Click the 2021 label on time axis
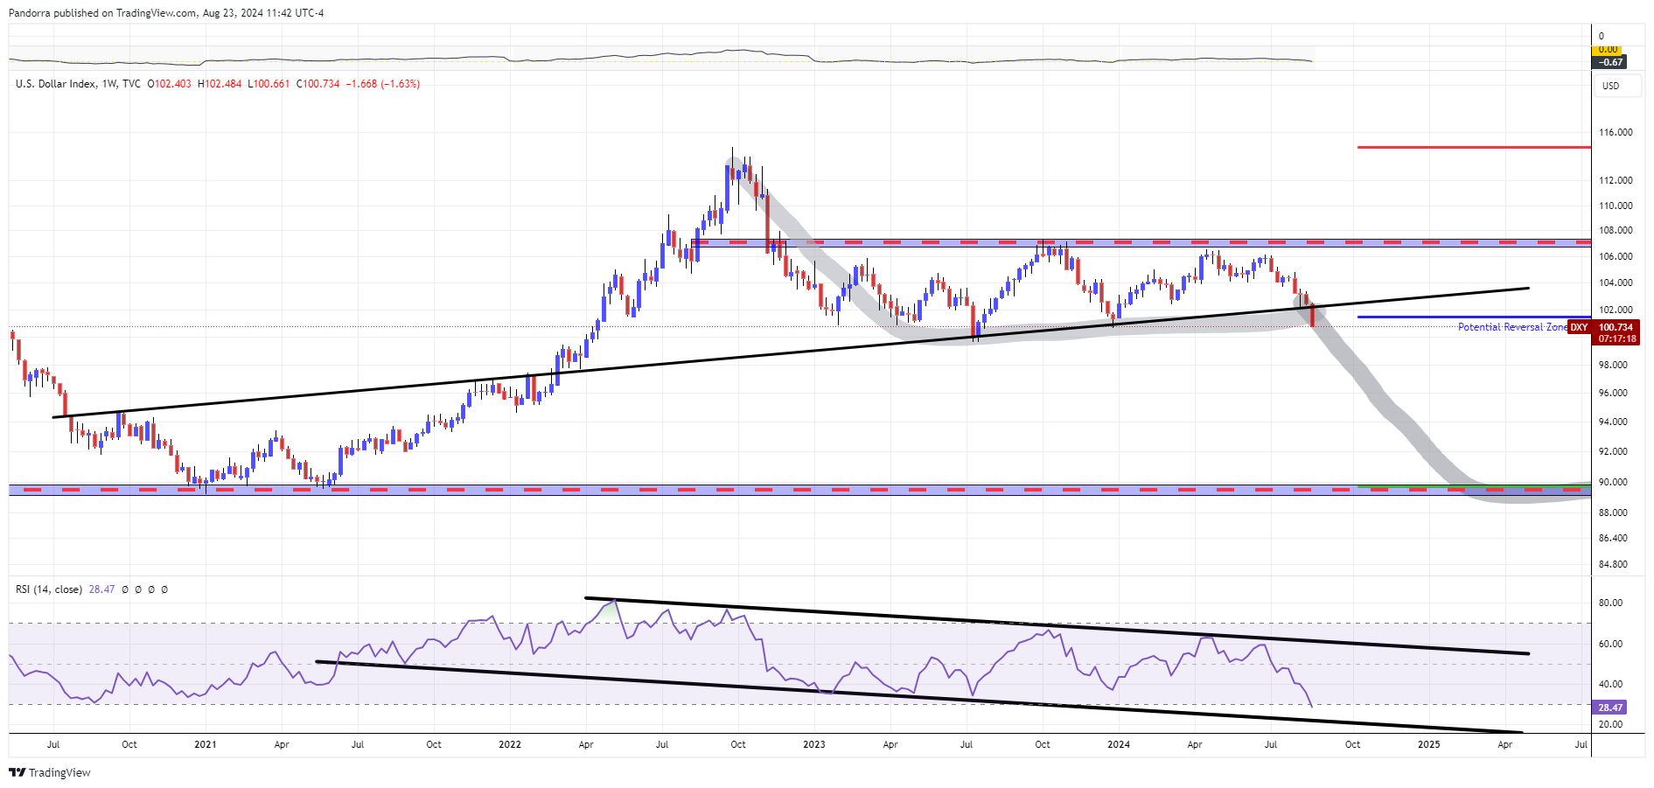Screen dimensions: 1654x788 click(206, 745)
